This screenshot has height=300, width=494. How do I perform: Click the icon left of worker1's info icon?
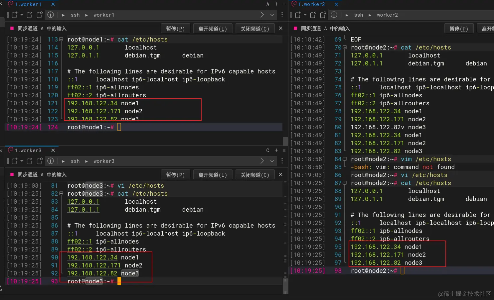[x=40, y=15]
